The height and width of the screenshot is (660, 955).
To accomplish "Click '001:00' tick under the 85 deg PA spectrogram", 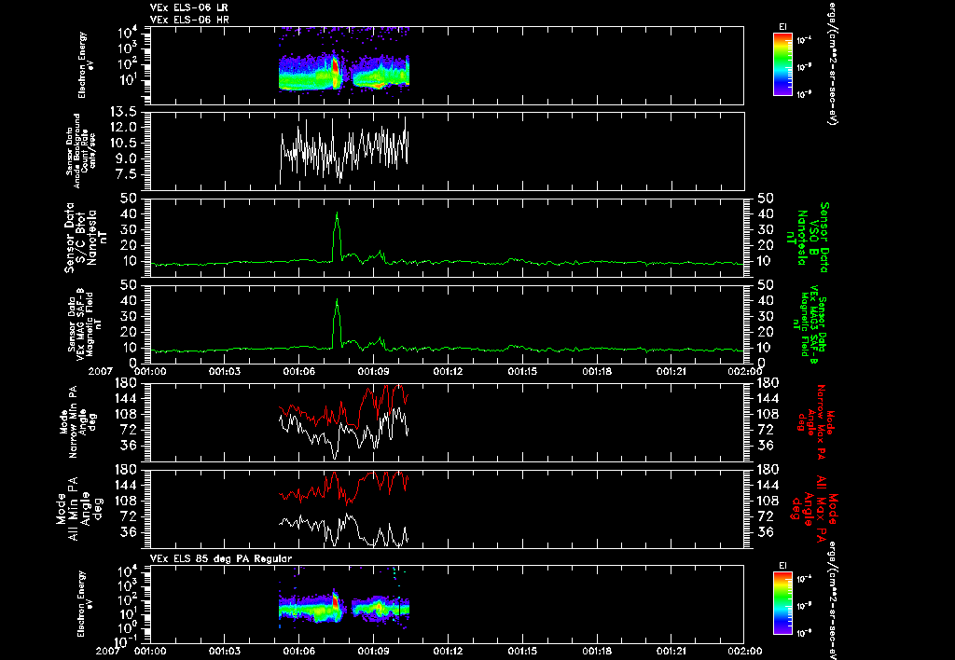I will tap(150, 651).
